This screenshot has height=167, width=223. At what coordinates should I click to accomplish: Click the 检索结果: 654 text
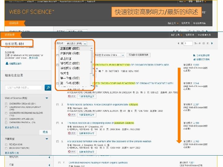point(14,44)
